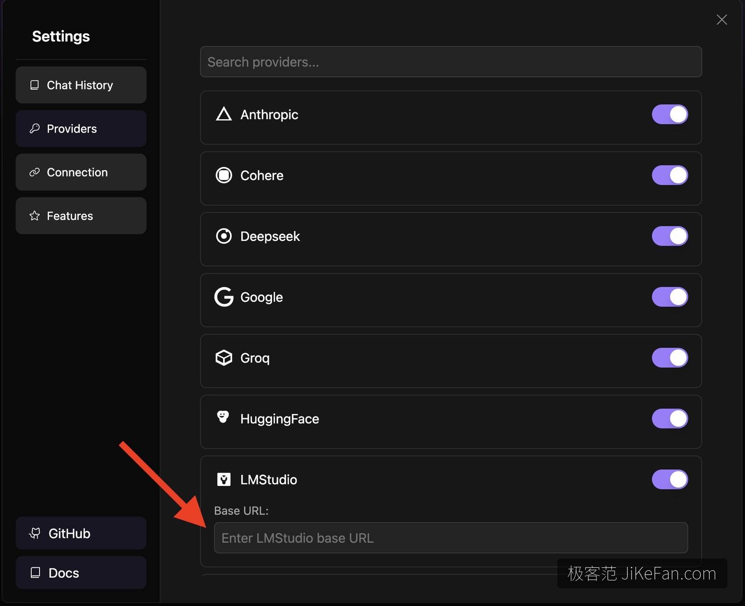Viewport: 745px width, 606px height.
Task: Click the Settings heading
Action: 61,37
